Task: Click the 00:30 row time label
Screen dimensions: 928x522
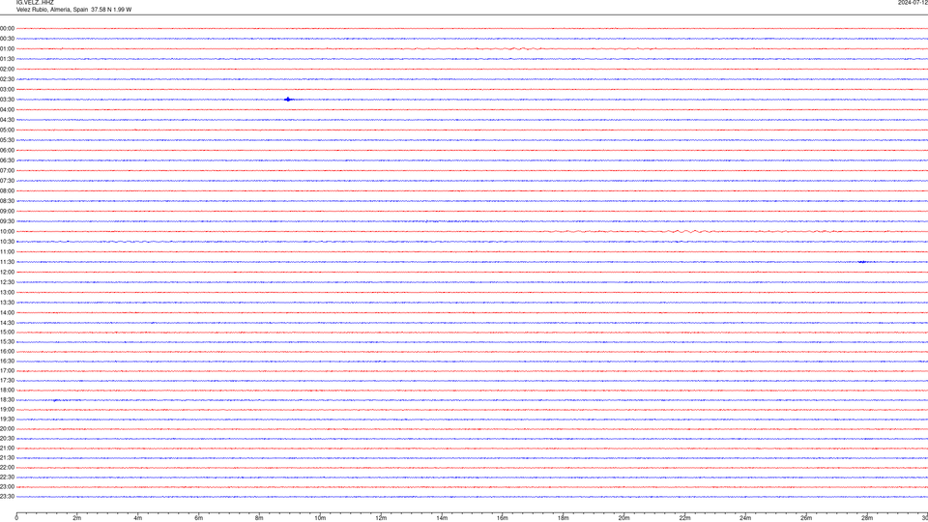Action: [7, 39]
